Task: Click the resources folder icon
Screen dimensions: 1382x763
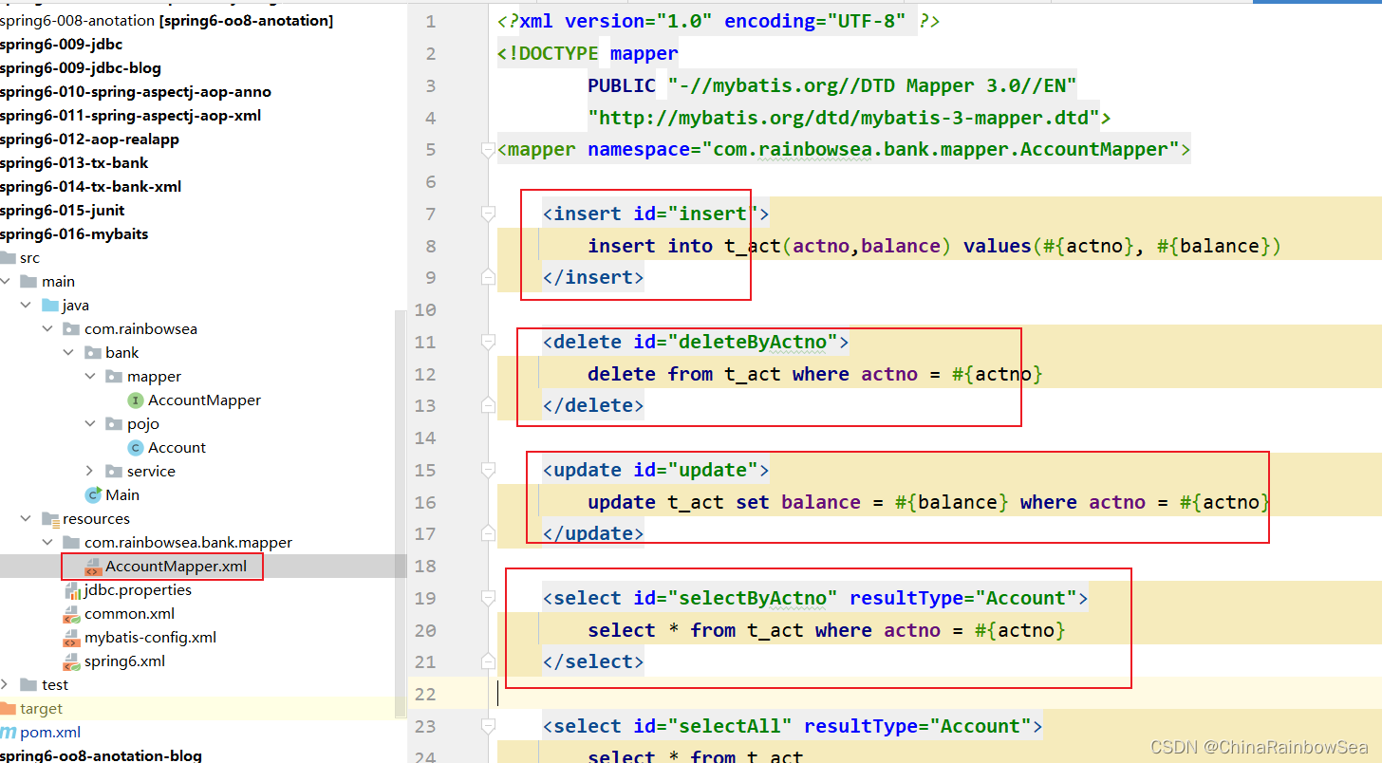Action: click(x=50, y=519)
